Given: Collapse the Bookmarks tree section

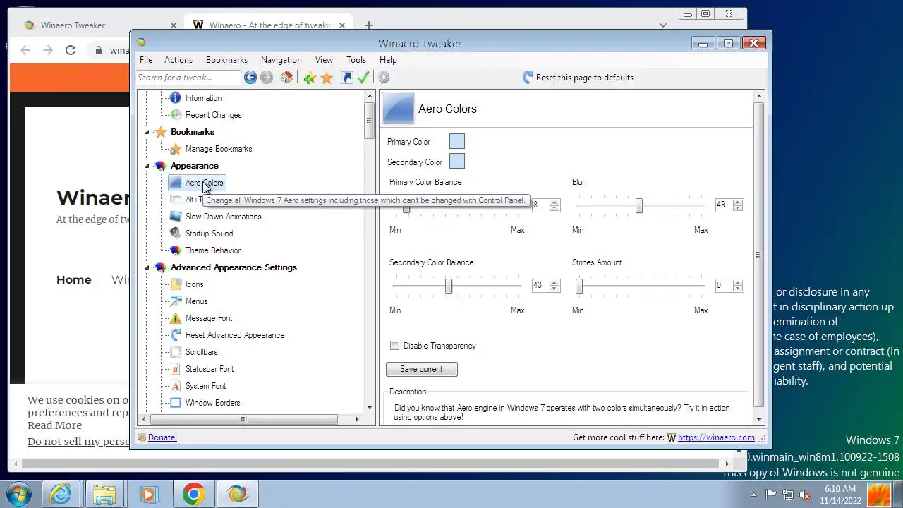Looking at the screenshot, I should [147, 132].
